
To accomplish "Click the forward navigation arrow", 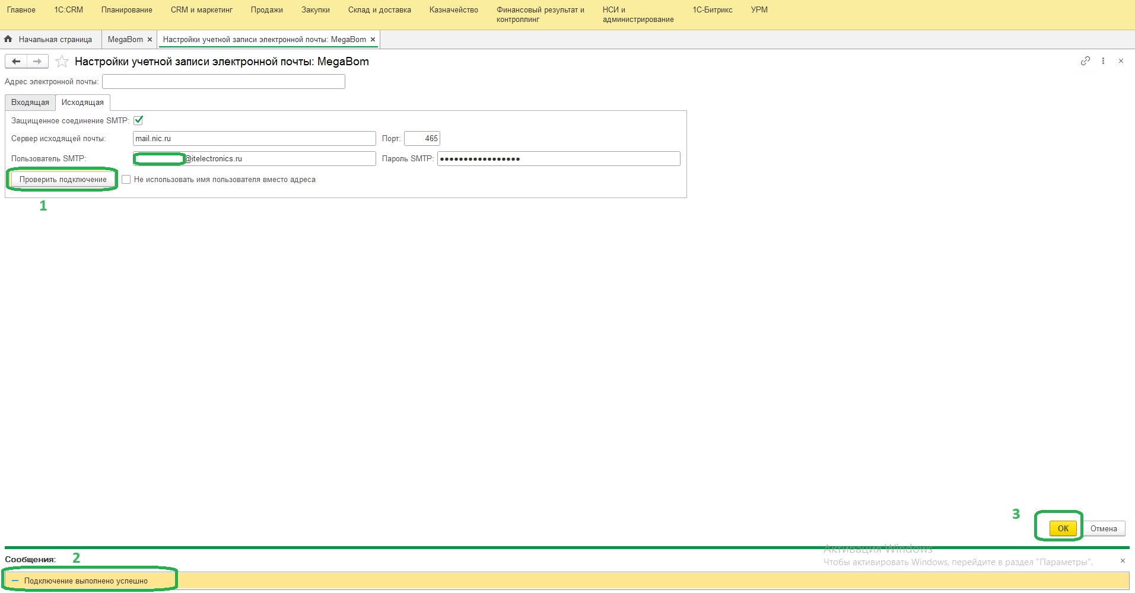I will [x=37, y=62].
